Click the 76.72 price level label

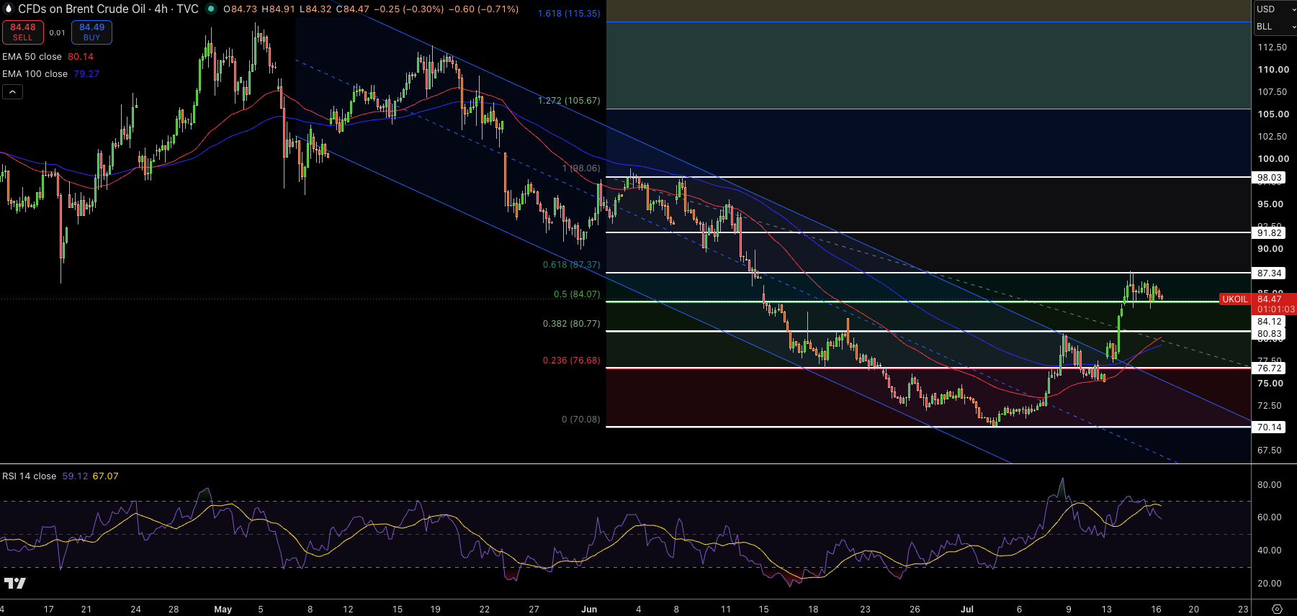coord(1269,368)
